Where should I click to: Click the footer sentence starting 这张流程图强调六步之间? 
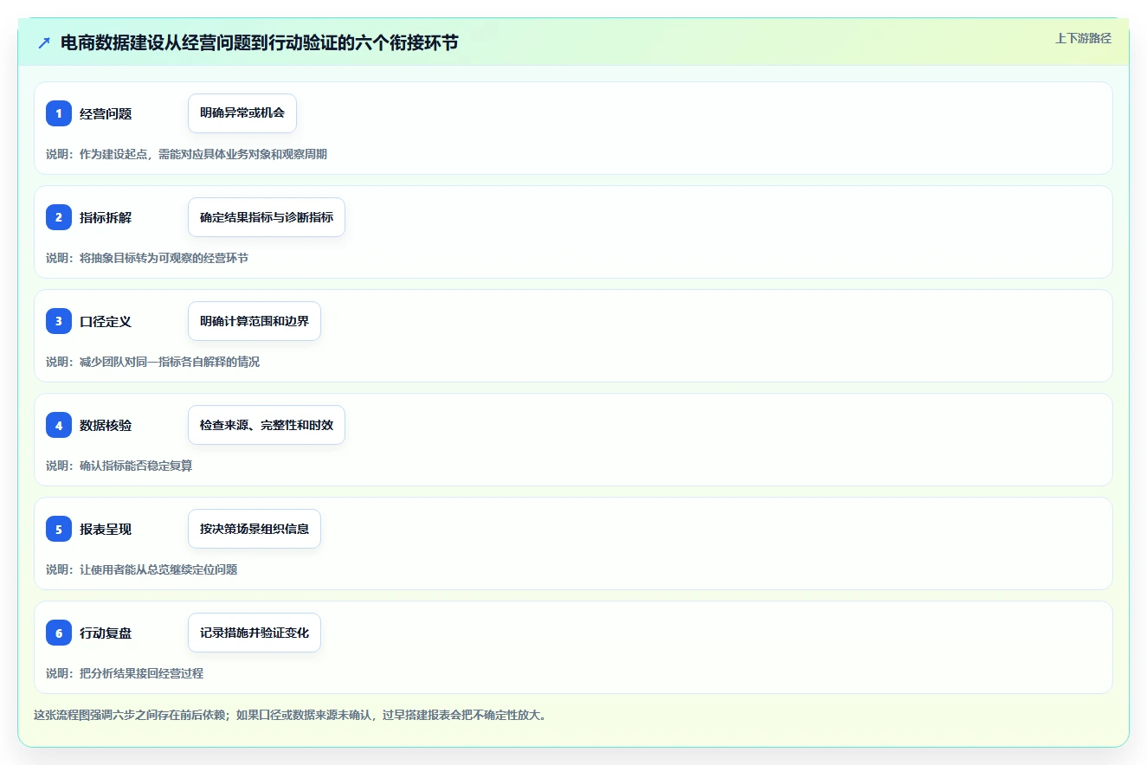290,715
